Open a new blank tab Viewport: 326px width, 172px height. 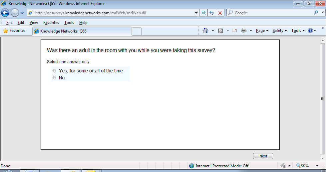pos(137,31)
